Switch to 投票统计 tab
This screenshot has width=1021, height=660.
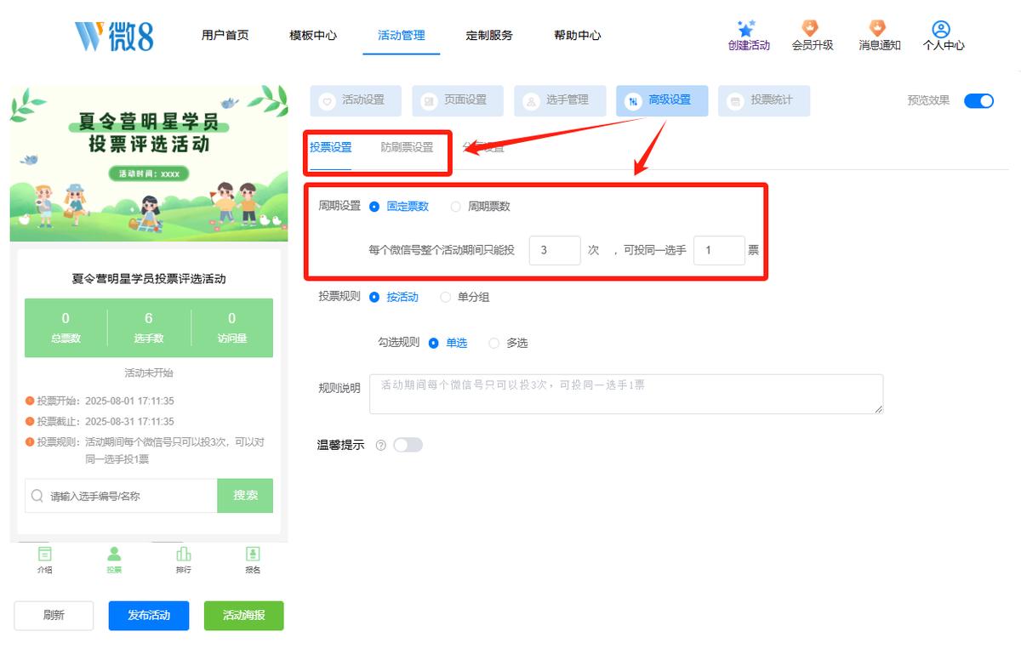click(763, 100)
